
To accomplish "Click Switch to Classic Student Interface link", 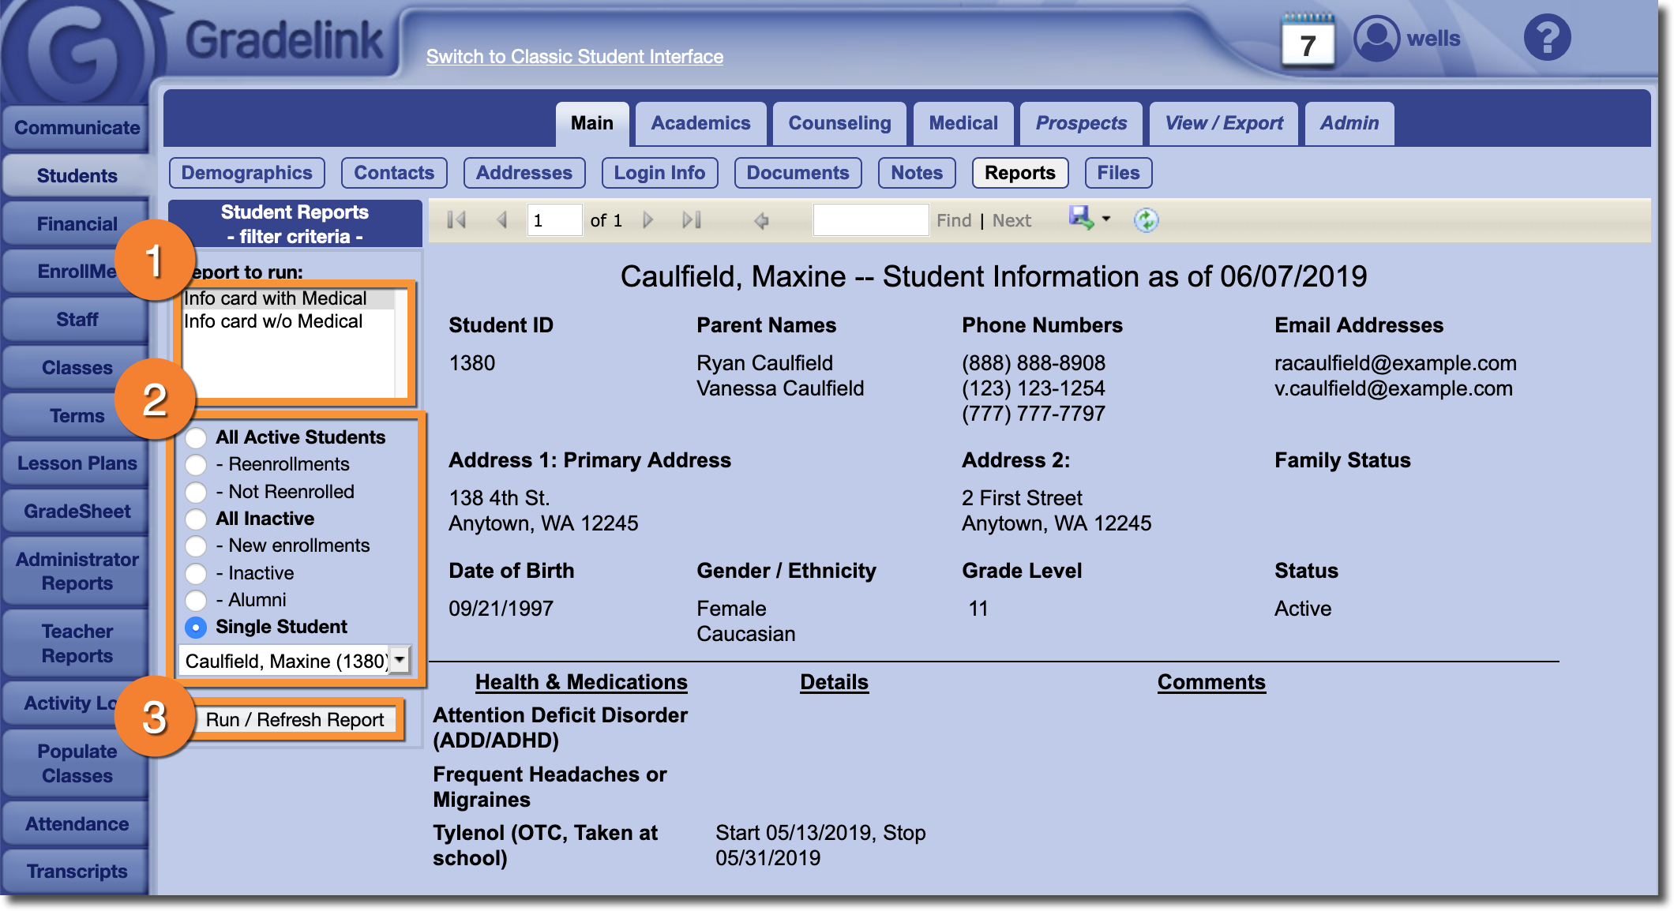I will (574, 57).
